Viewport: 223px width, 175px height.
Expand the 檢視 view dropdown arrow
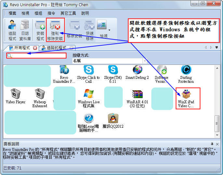click(x=109, y=30)
